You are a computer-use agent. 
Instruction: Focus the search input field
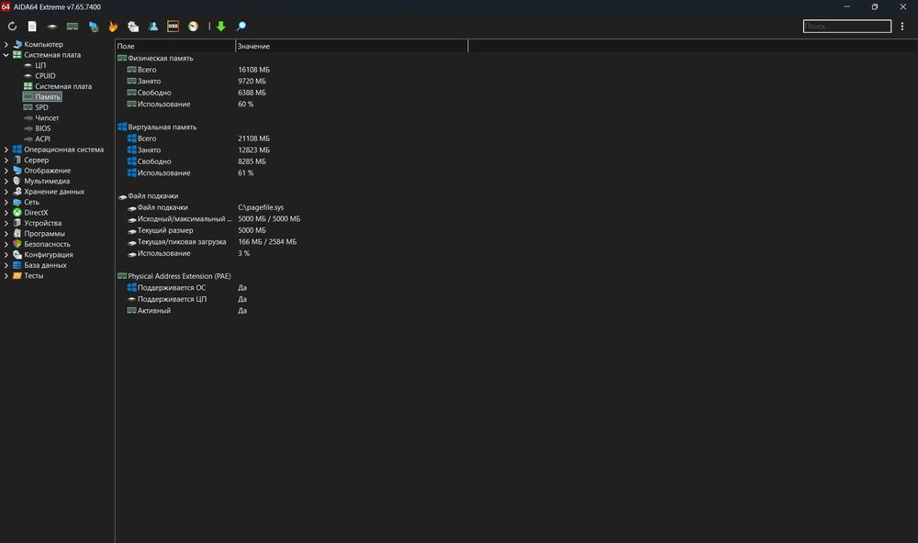(847, 27)
